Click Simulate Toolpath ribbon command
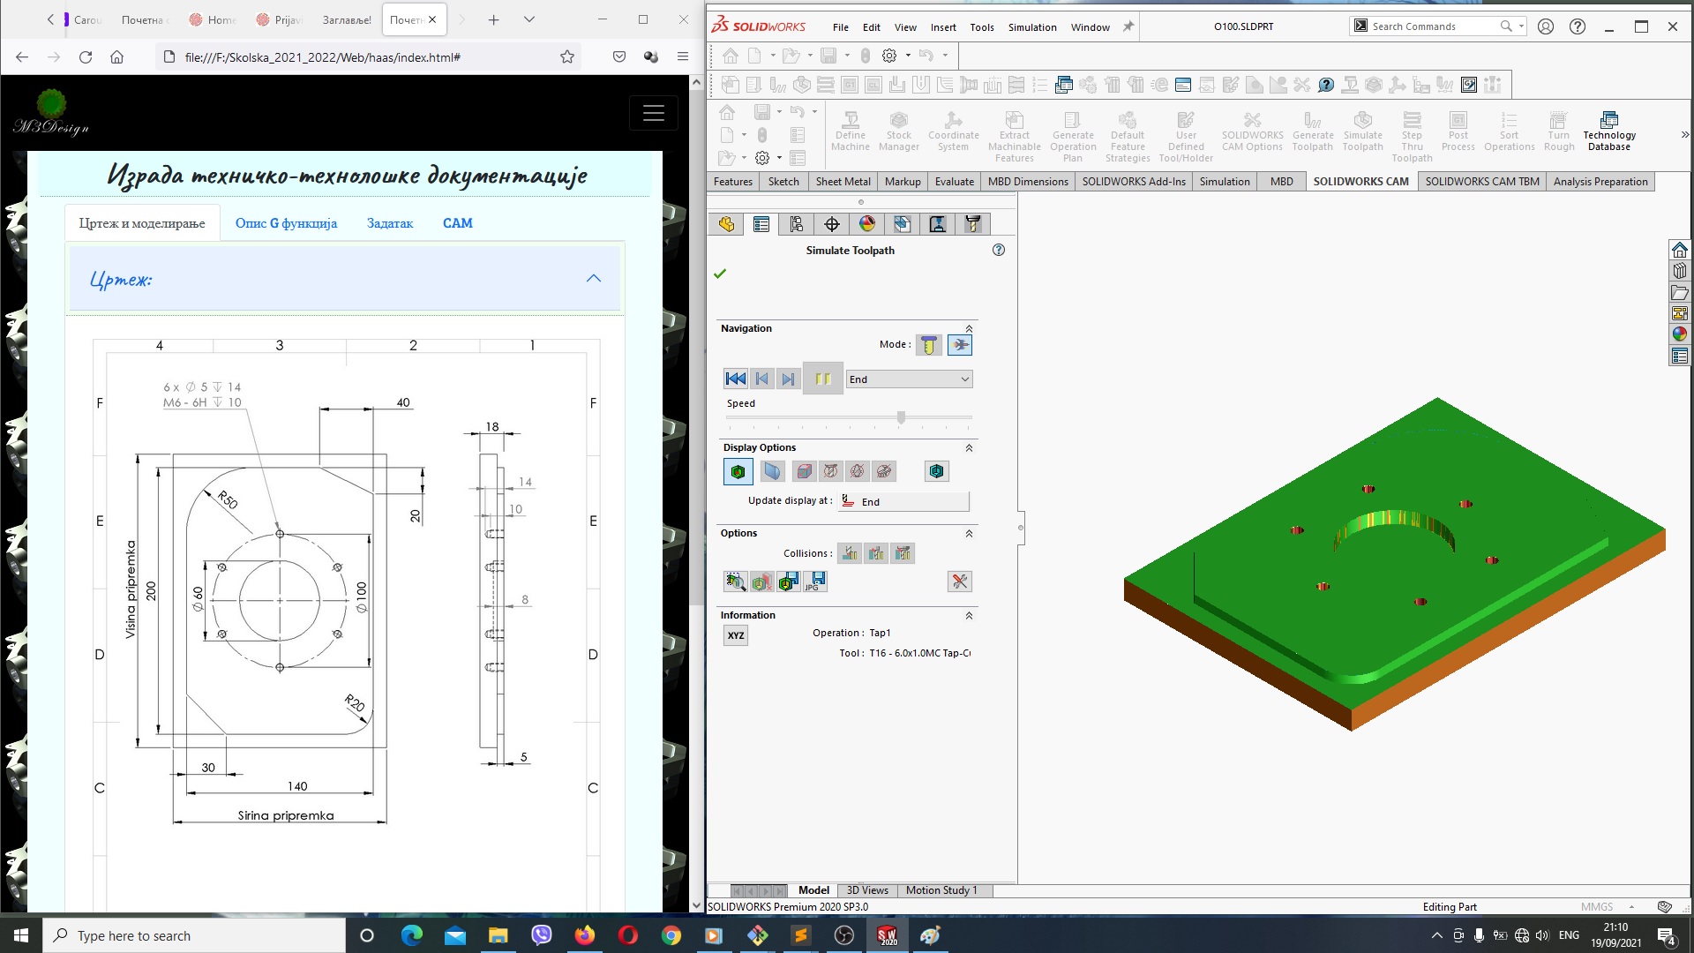The image size is (1694, 953). point(1362,131)
